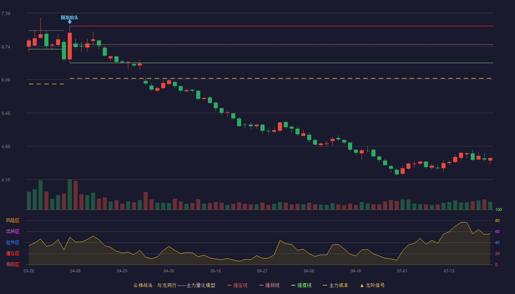Click the 05-15 date label

coord(216,271)
